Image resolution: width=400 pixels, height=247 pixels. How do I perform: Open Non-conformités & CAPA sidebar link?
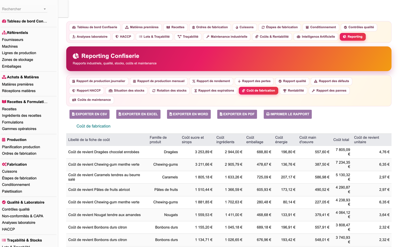[x=23, y=216]
